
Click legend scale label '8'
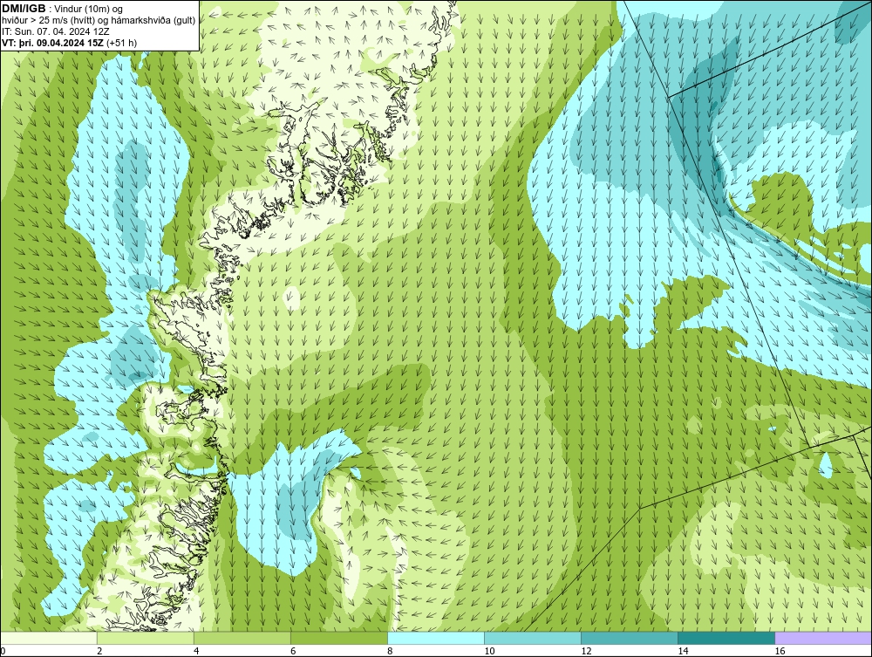click(390, 652)
